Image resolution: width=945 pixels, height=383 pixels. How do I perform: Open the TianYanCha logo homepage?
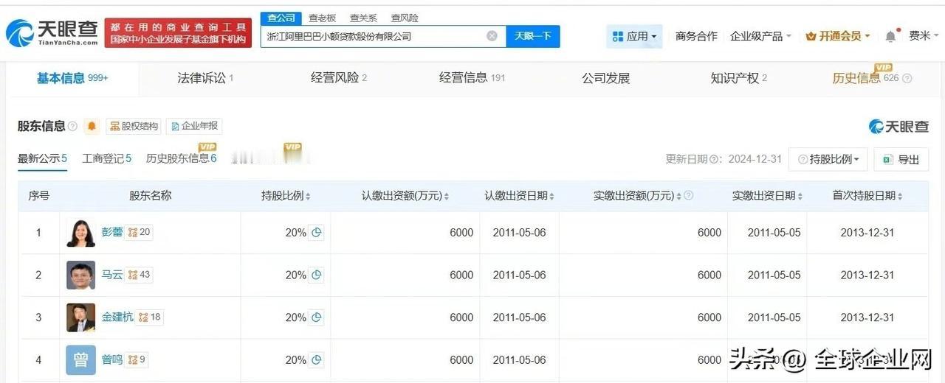click(52, 32)
